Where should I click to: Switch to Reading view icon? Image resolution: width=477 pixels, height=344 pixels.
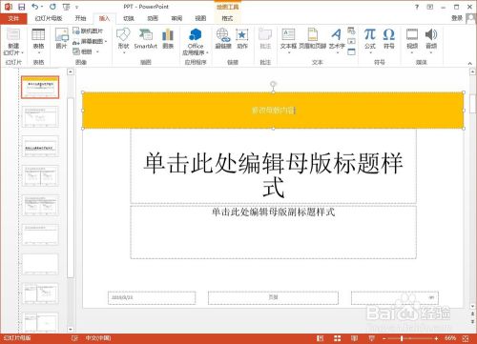pos(354,338)
